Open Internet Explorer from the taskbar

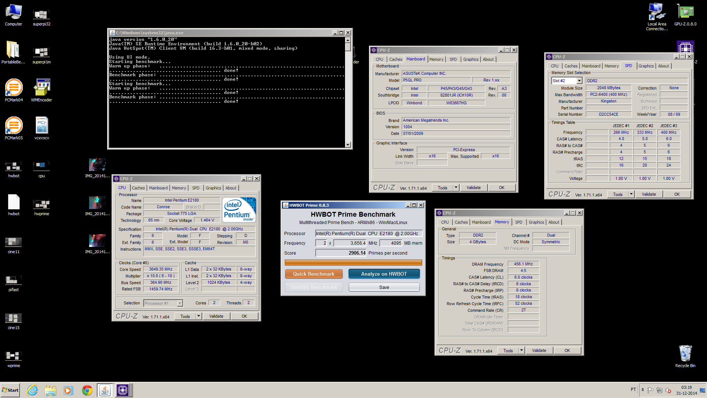(x=32, y=390)
